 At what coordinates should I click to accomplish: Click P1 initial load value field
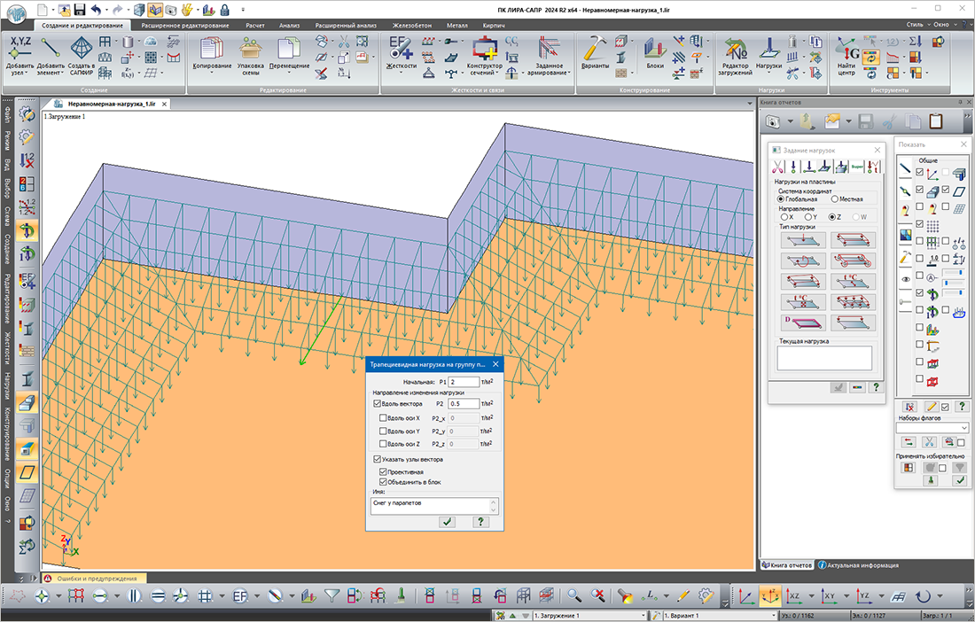coord(464,382)
